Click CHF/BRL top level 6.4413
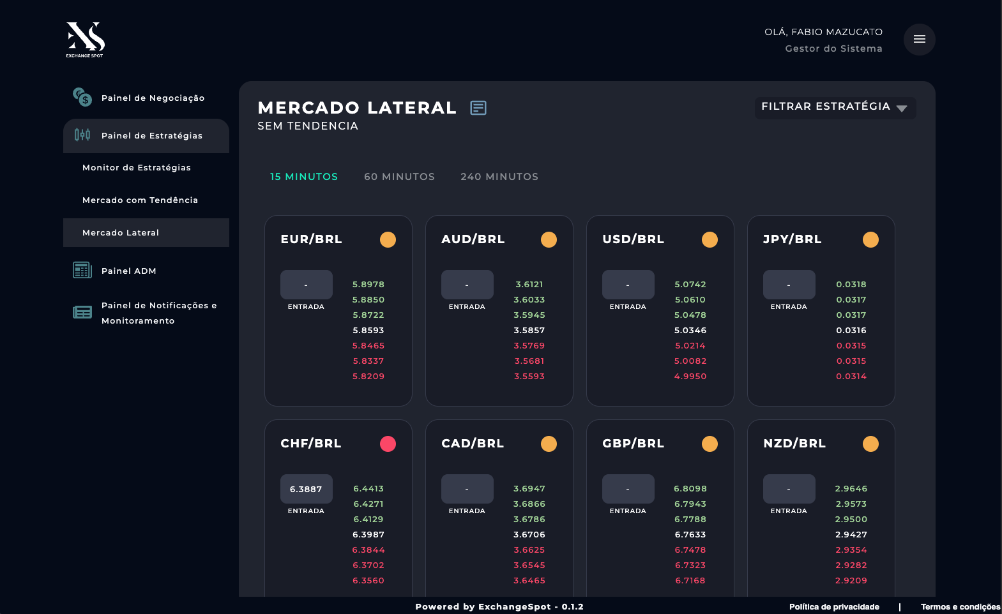The image size is (1002, 614). pos(368,489)
